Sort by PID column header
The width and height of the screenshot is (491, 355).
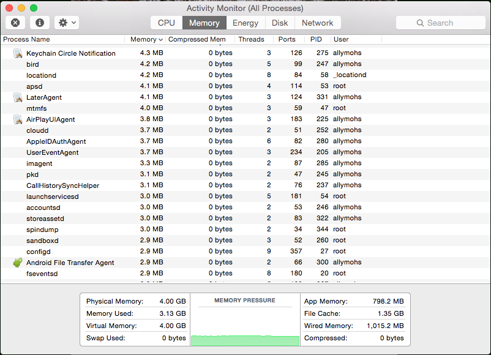tap(318, 39)
